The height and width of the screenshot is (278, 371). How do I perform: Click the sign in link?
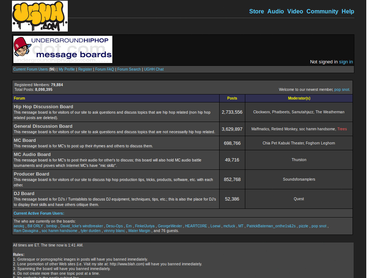346,62
